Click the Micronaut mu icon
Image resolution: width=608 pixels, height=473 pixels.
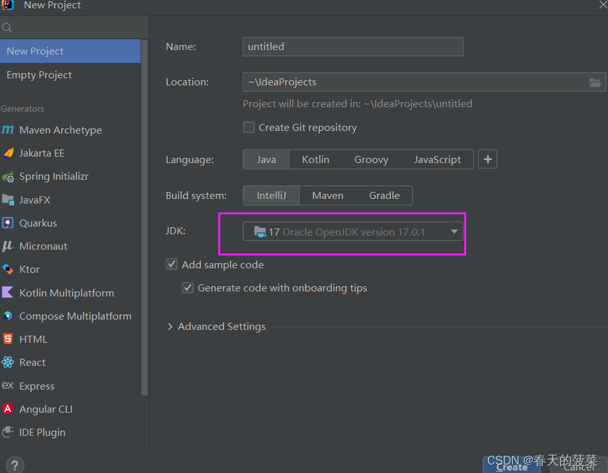pyautogui.click(x=8, y=246)
